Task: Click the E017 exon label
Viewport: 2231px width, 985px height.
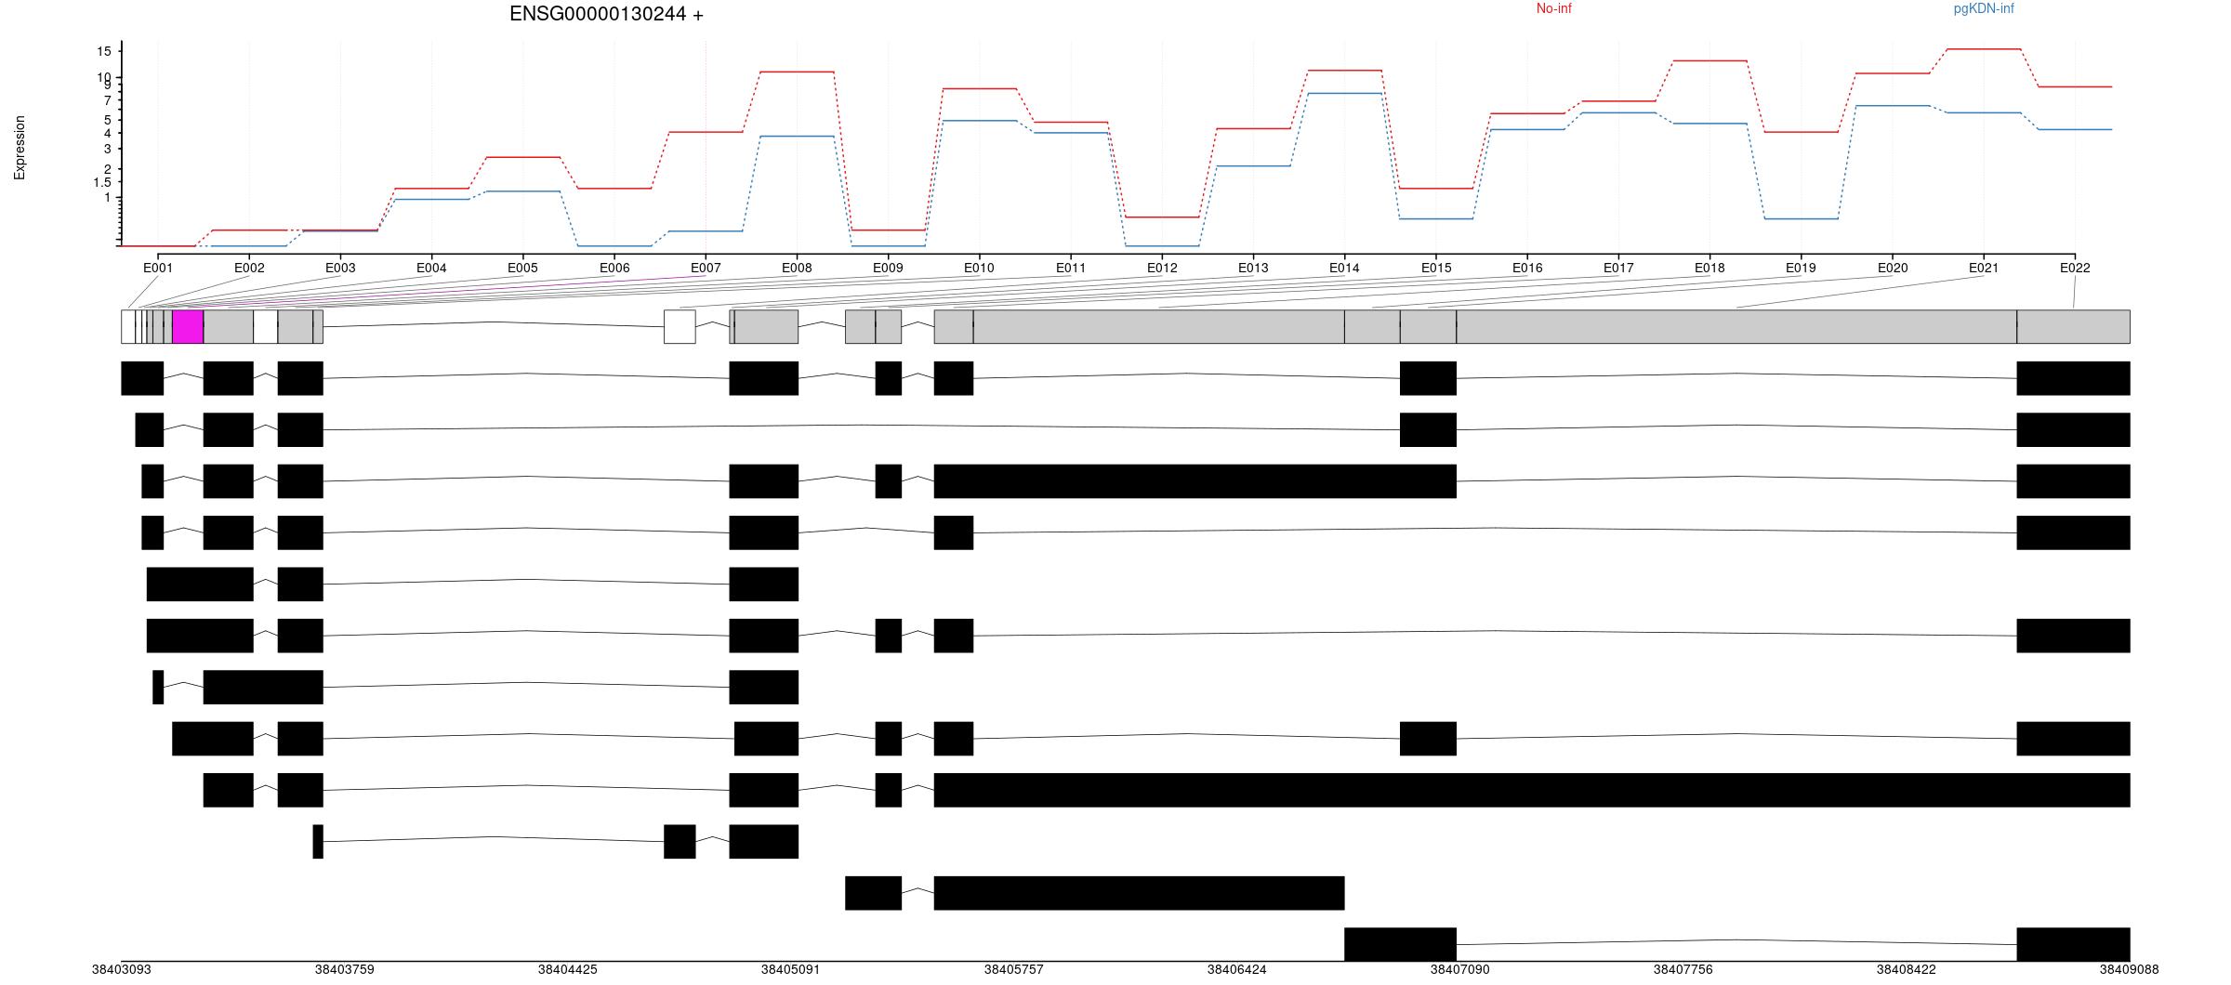Action: 1618,268
